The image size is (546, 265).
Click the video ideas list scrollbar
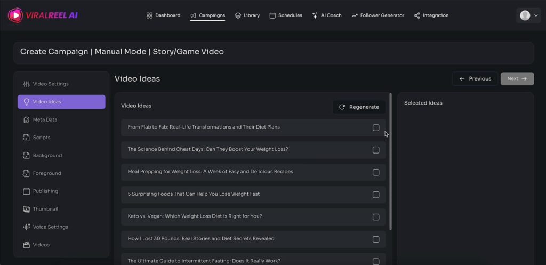tap(390, 162)
